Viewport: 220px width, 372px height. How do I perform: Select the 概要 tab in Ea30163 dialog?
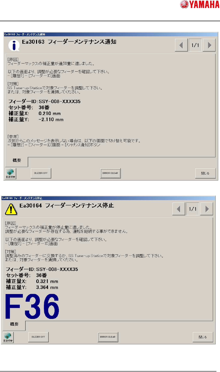[17, 161]
